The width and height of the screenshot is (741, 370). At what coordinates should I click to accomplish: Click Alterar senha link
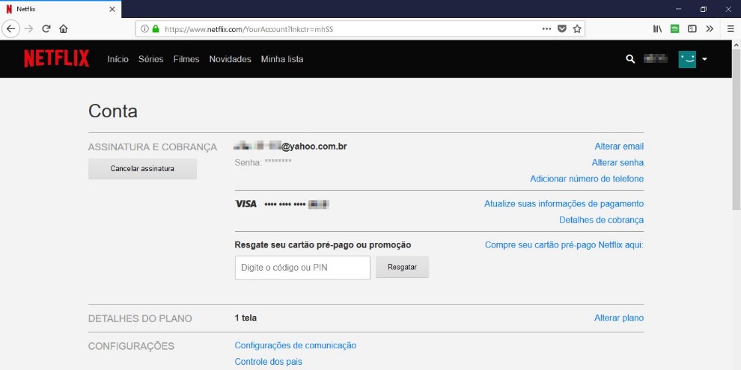point(617,162)
